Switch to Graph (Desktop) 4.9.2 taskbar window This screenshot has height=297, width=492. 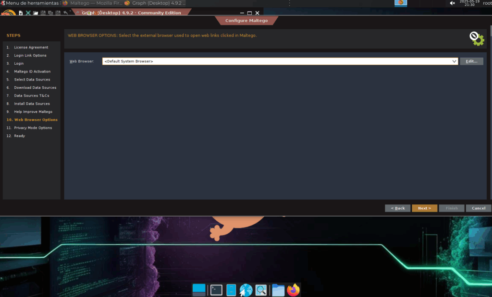(155, 3)
